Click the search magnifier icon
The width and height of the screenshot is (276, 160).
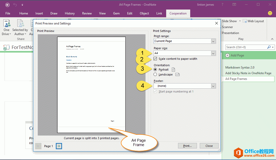click(x=269, y=47)
